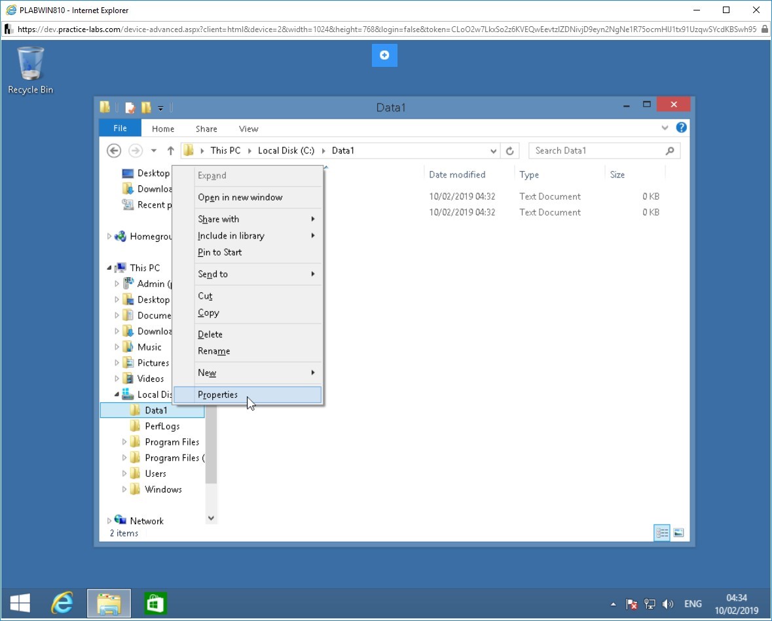Click Explorer window icon in title bar
Screen dimensions: 772x621
tap(105, 107)
